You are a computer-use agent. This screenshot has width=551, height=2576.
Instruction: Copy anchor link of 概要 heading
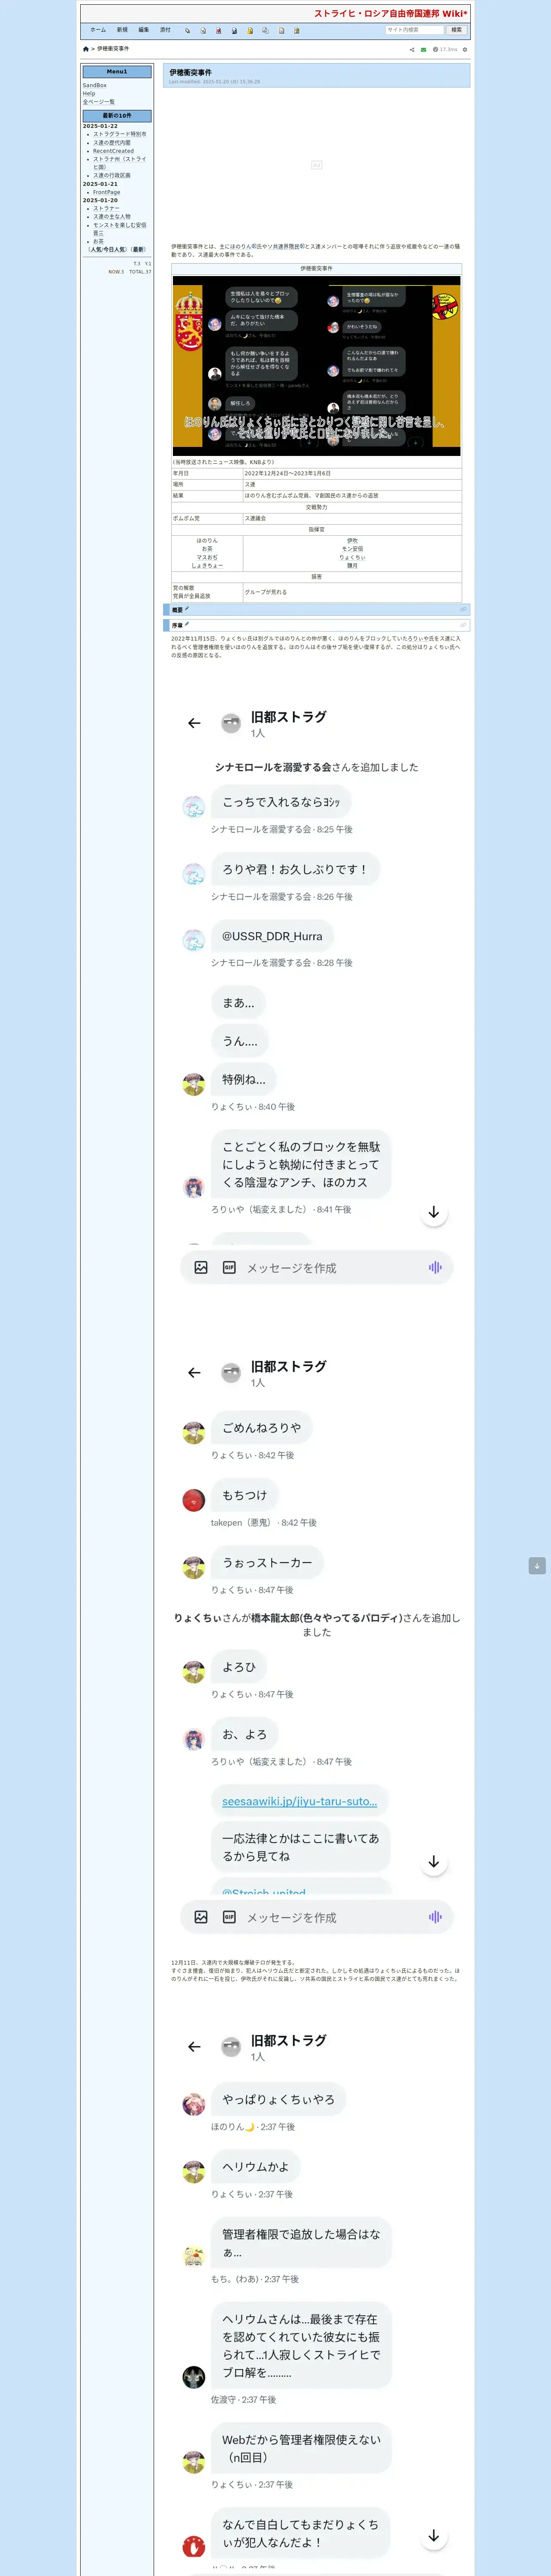(463, 609)
